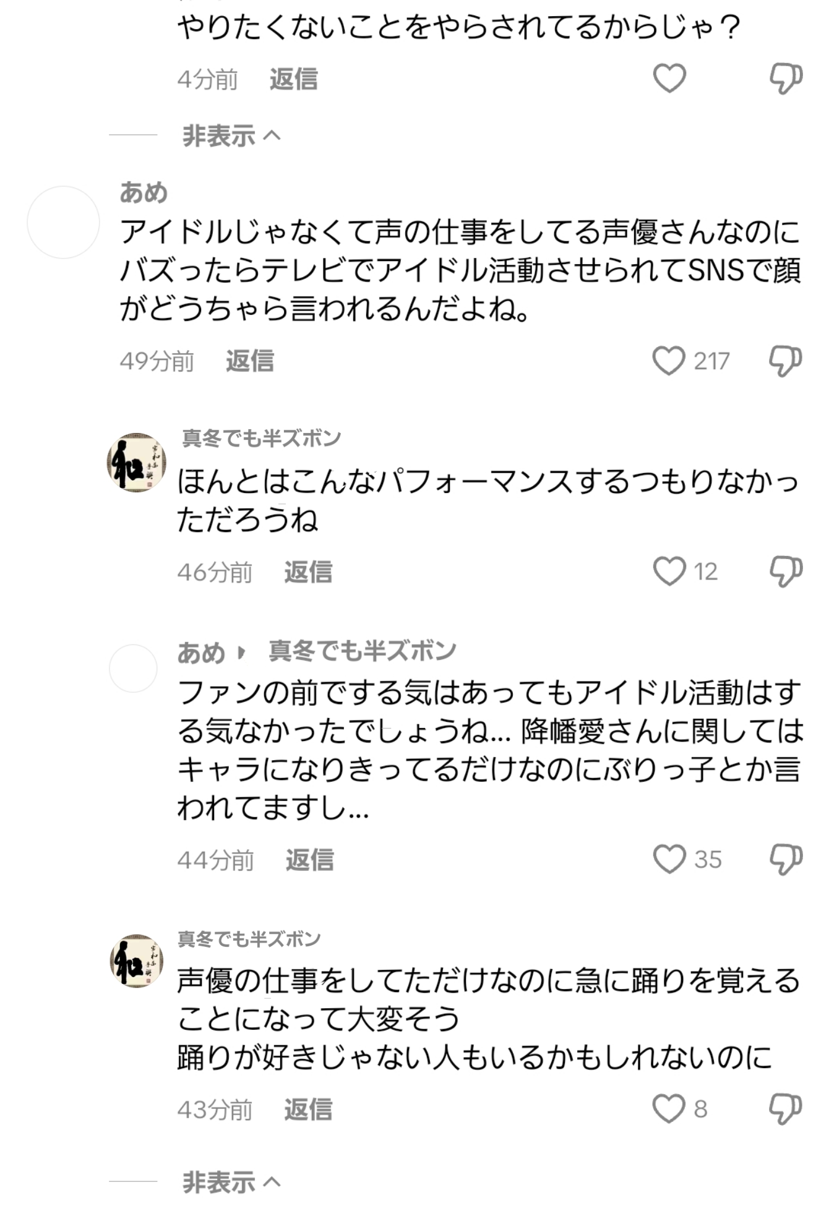Open 真冬でも半ズボン avatar on 43分前 comment
This screenshot has width=829, height=1224.
pyautogui.click(x=136, y=961)
